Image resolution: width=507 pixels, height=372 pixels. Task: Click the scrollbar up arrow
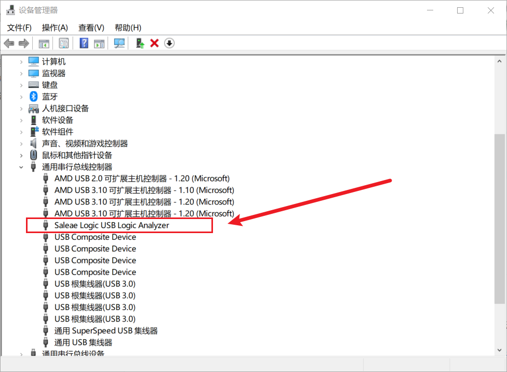[x=500, y=61]
